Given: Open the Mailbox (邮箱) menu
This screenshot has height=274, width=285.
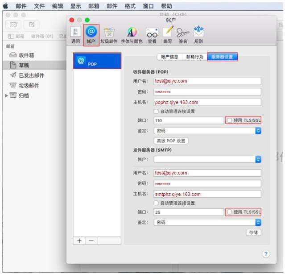Looking at the screenshot, I should [x=94, y=6].
